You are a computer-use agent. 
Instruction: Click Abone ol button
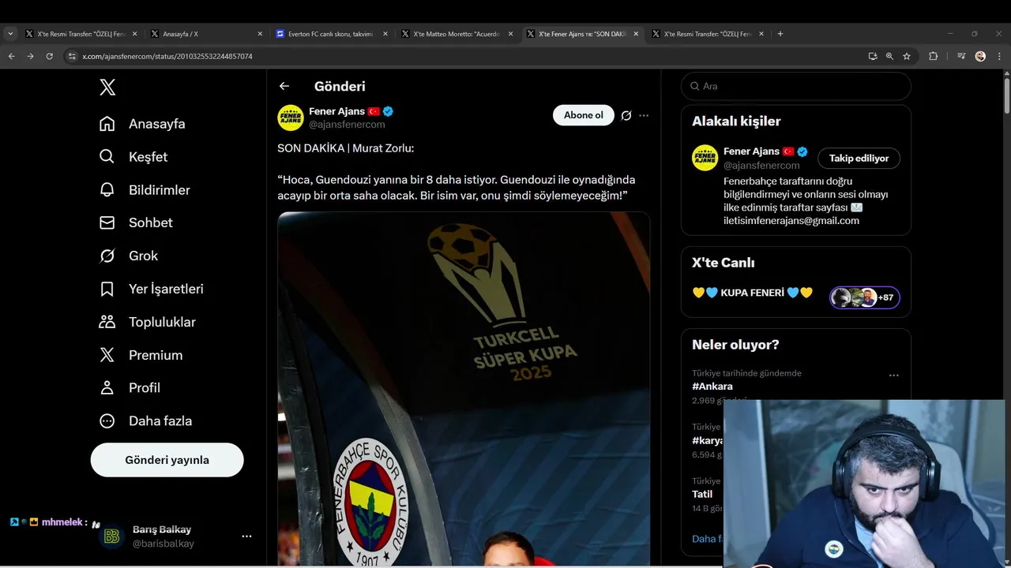584,115
